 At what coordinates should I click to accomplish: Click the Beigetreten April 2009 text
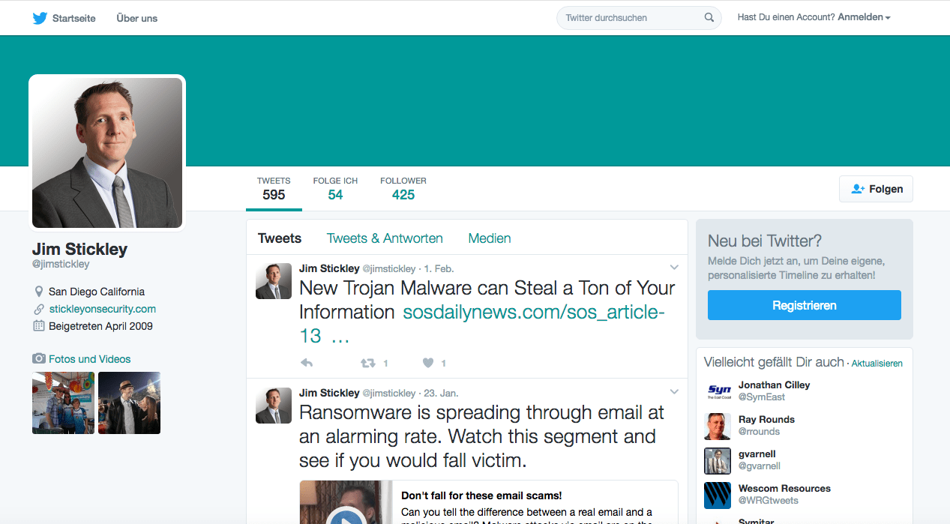(100, 326)
